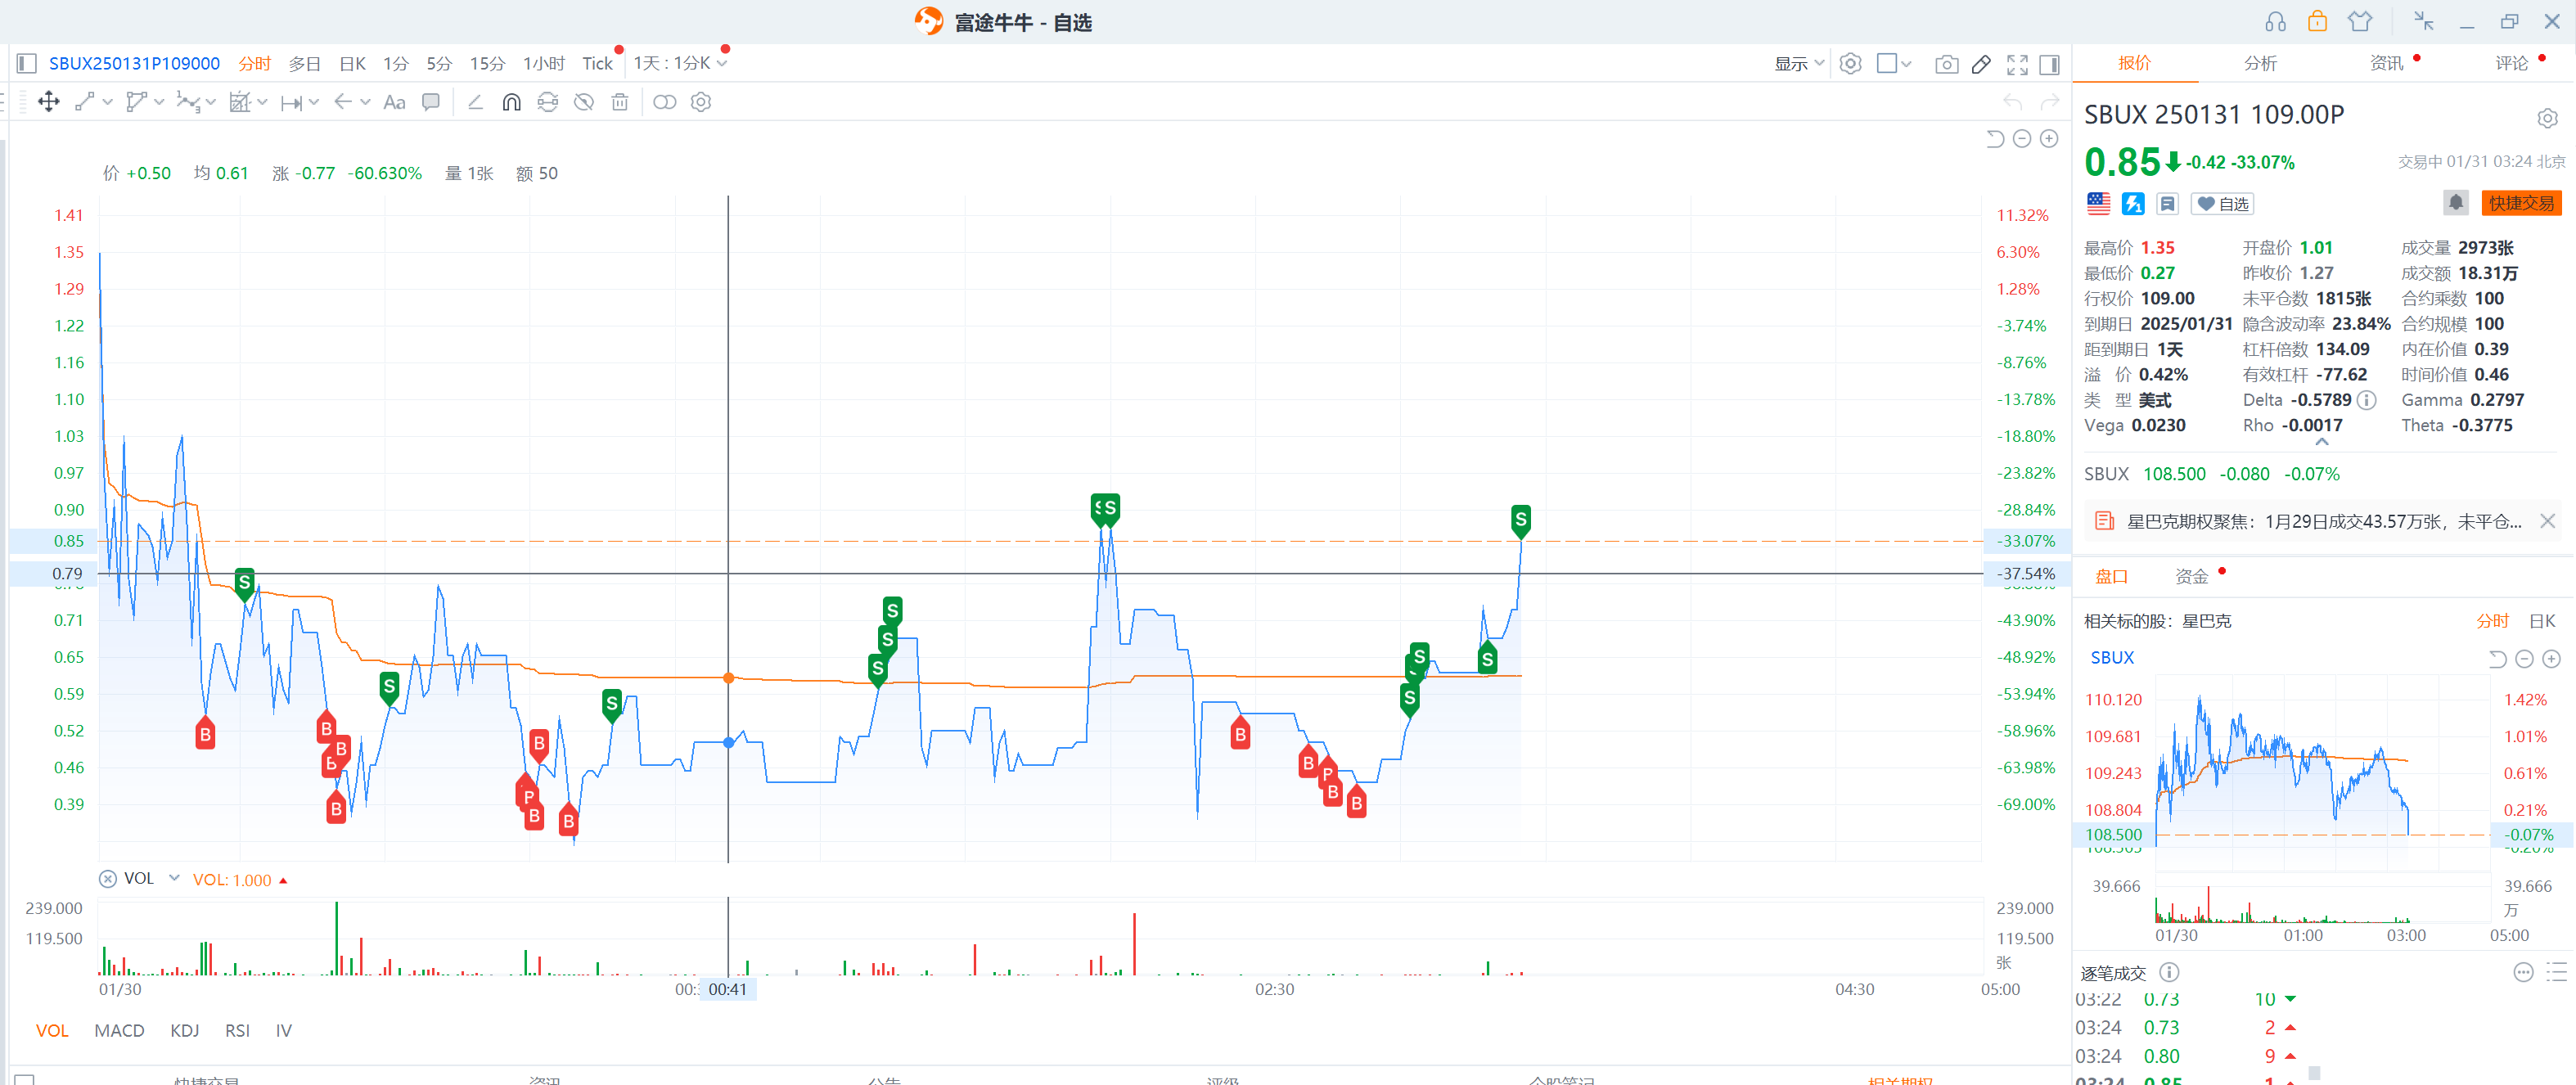Viewport: 2576px width, 1085px height.
Task: Activate the Aa text annotation tool
Action: click(394, 102)
